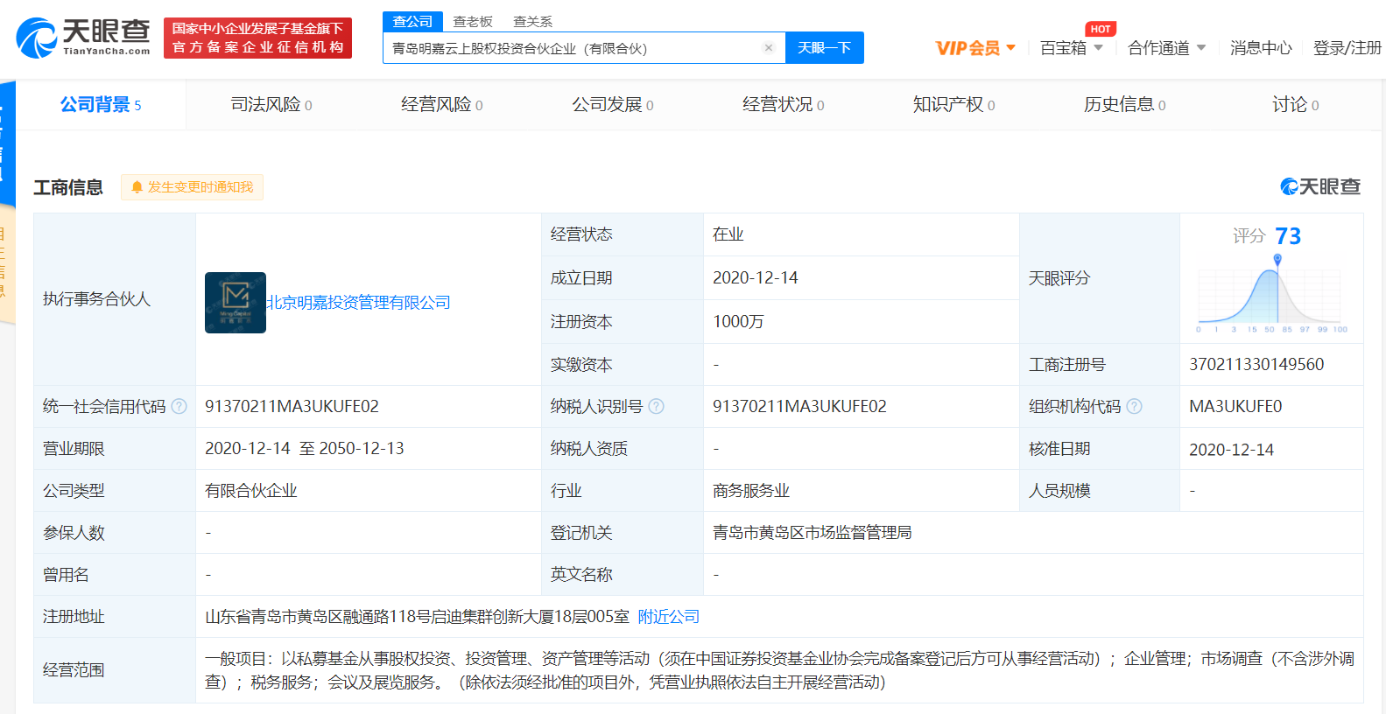Open the 百宝箱 dropdown menu
The height and width of the screenshot is (714, 1386).
(1071, 48)
